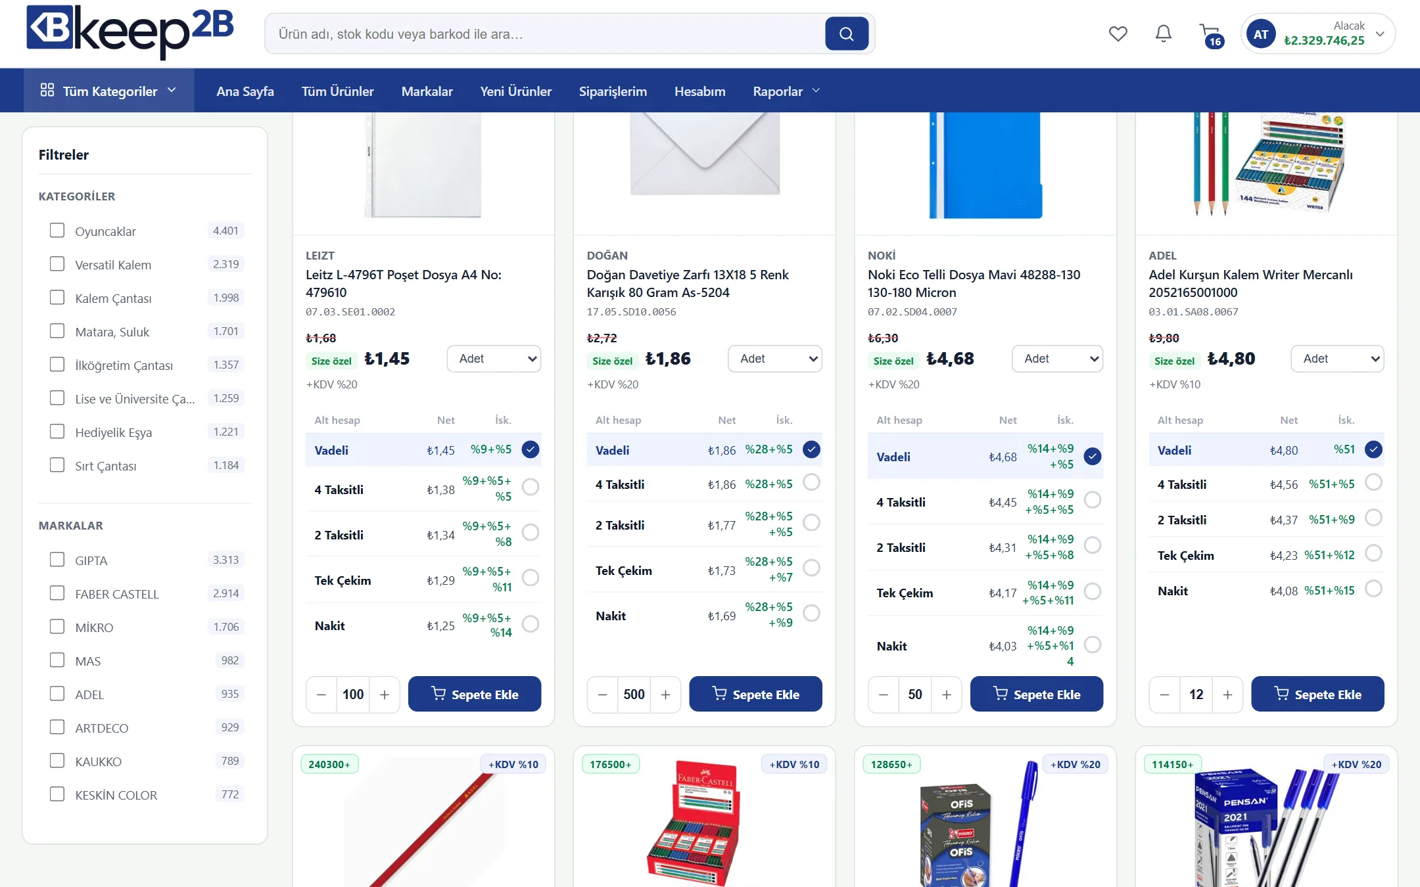
Task: Decrease quantity for Leitz Poşet Dosya
Action: (321, 694)
